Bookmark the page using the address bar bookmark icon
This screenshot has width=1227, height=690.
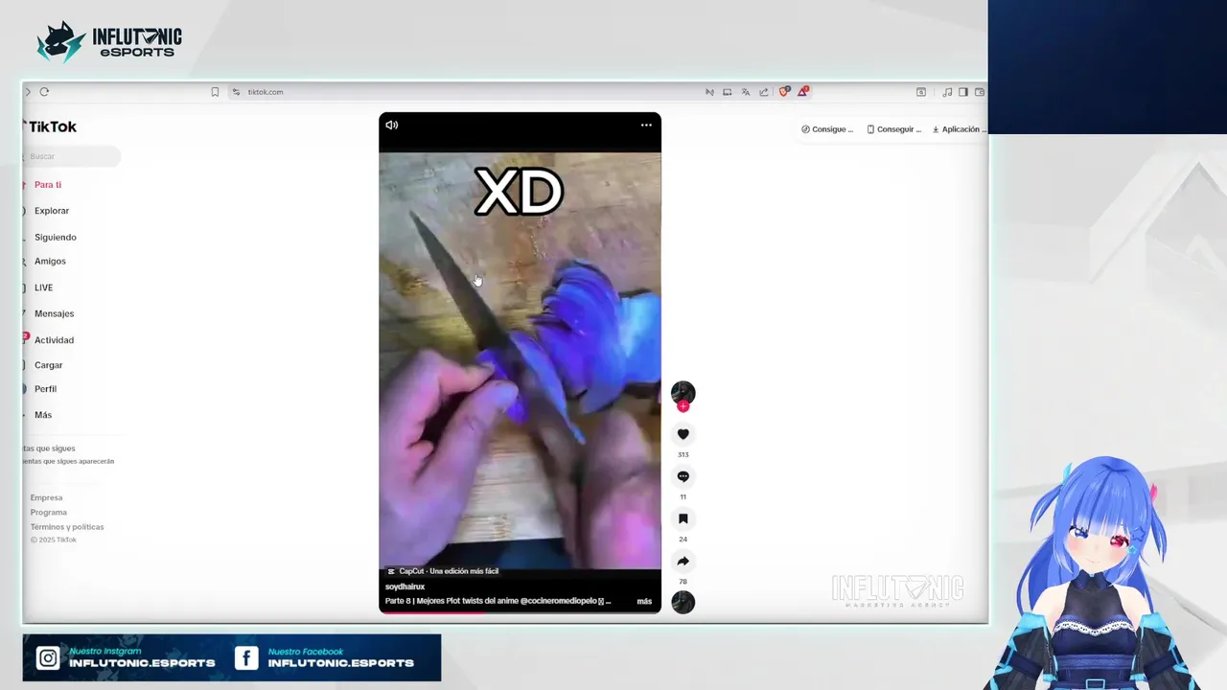(x=215, y=92)
